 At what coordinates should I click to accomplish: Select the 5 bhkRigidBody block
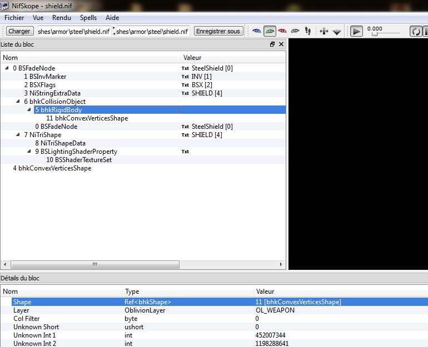click(x=58, y=110)
